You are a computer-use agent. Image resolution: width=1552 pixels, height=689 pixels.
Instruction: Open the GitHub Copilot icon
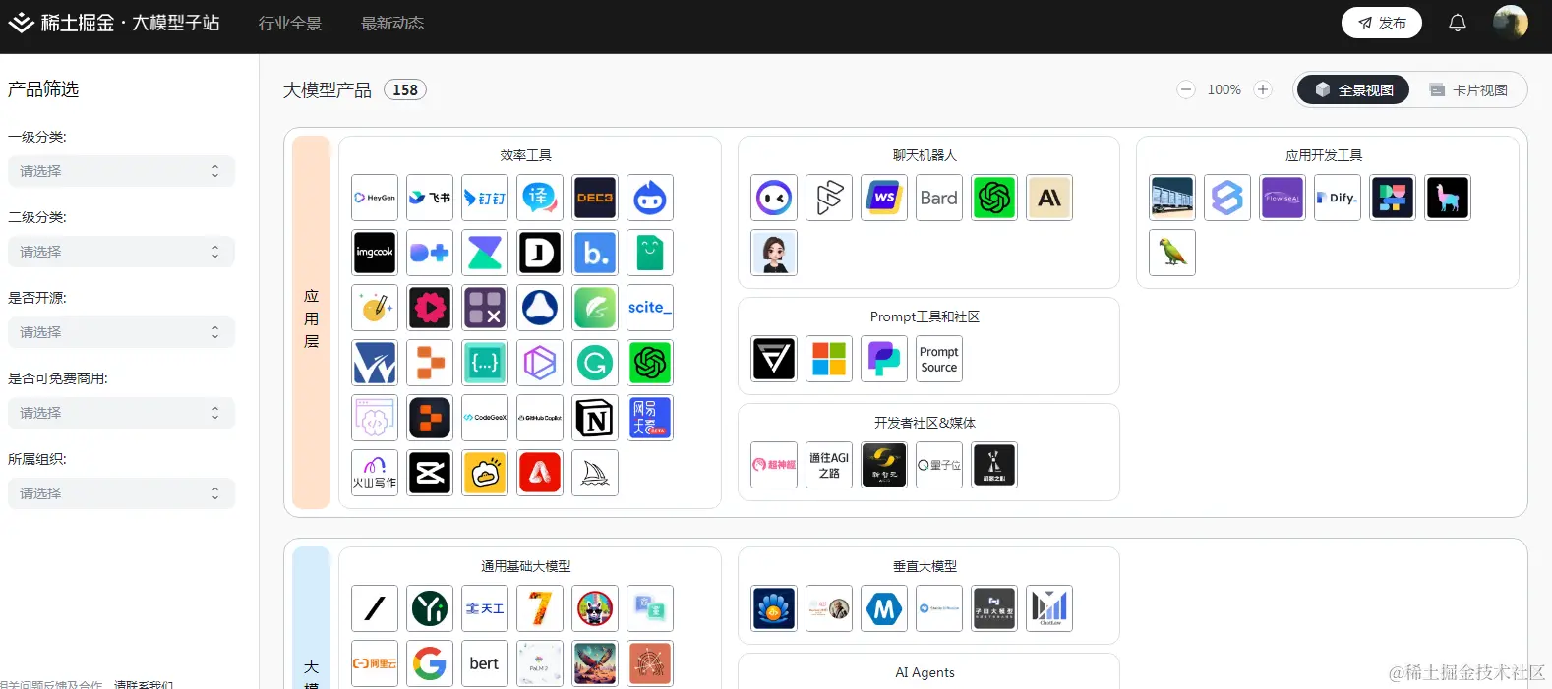click(x=540, y=418)
